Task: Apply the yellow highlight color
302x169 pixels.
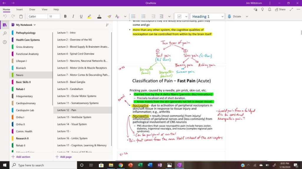Action: pyautogui.click(x=89, y=16)
